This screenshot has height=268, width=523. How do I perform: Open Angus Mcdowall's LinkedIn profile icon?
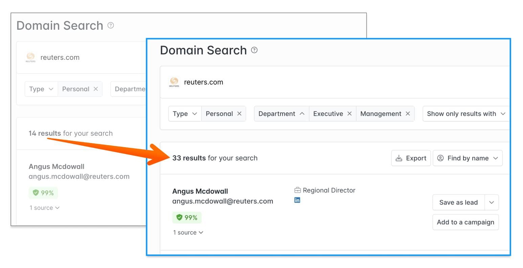tap(297, 200)
